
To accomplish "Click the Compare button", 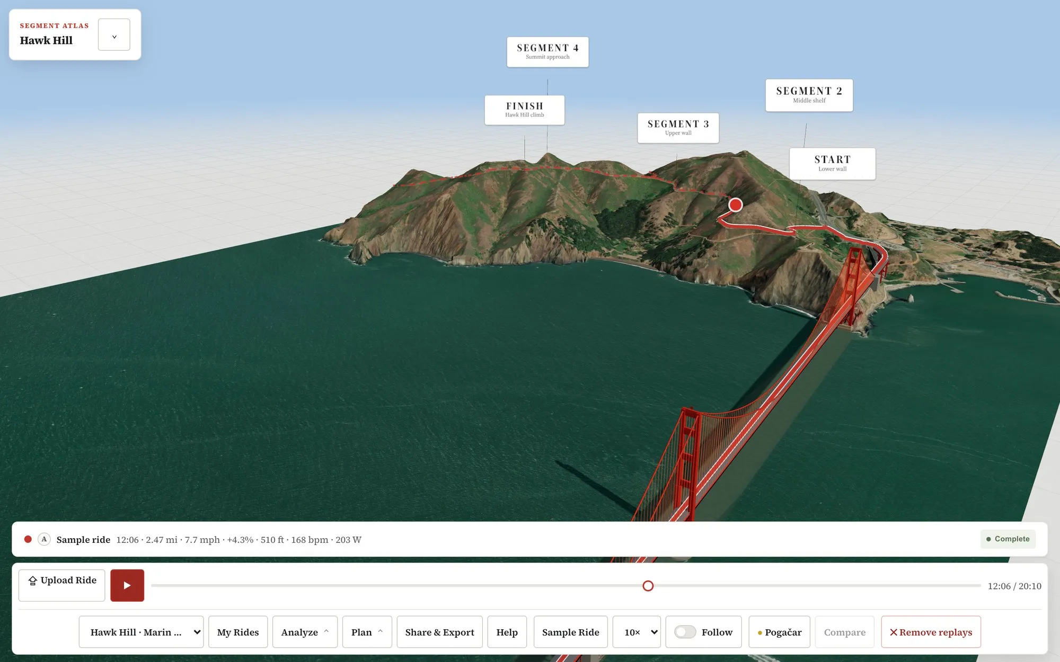I will 844,632.
